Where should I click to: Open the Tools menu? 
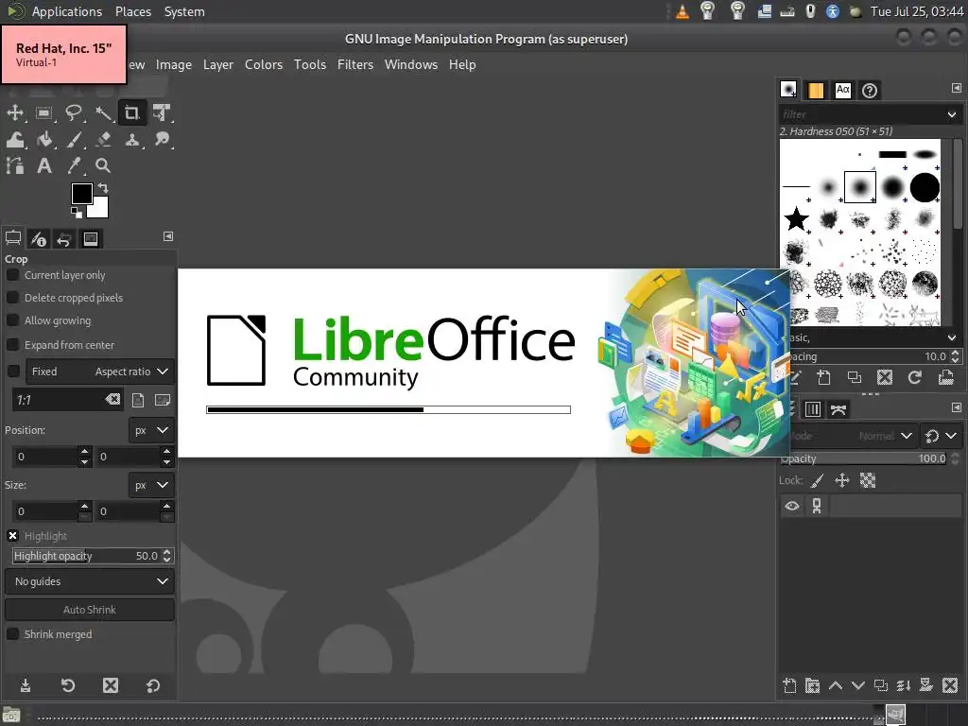pos(310,64)
